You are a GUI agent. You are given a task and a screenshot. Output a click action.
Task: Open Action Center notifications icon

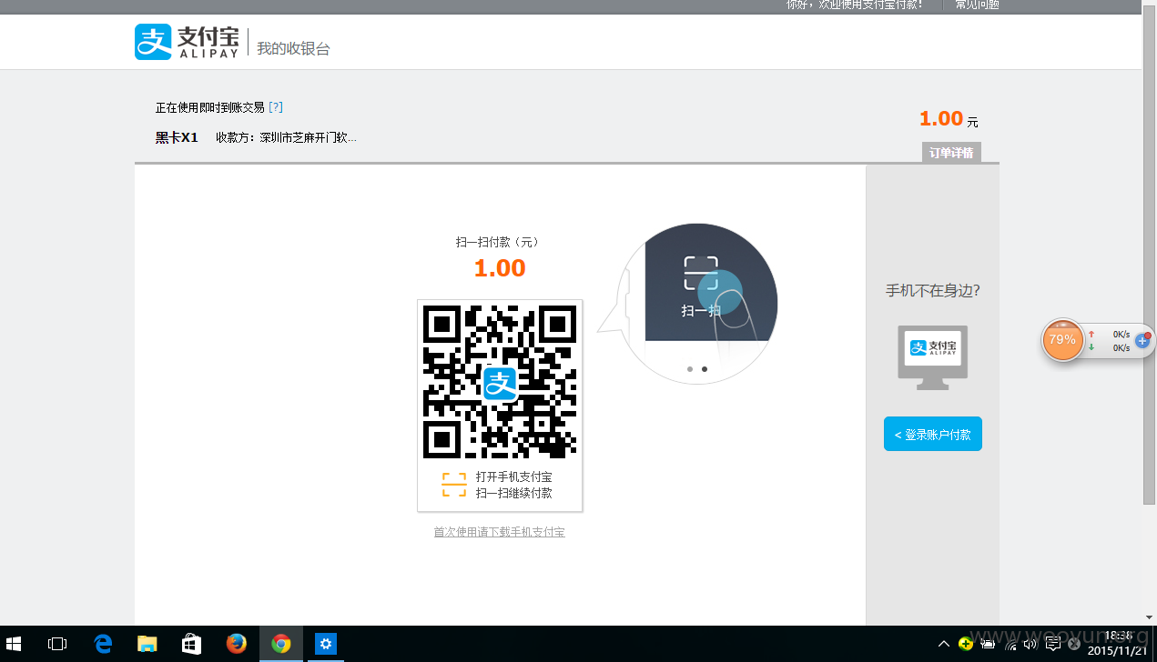[1053, 644]
